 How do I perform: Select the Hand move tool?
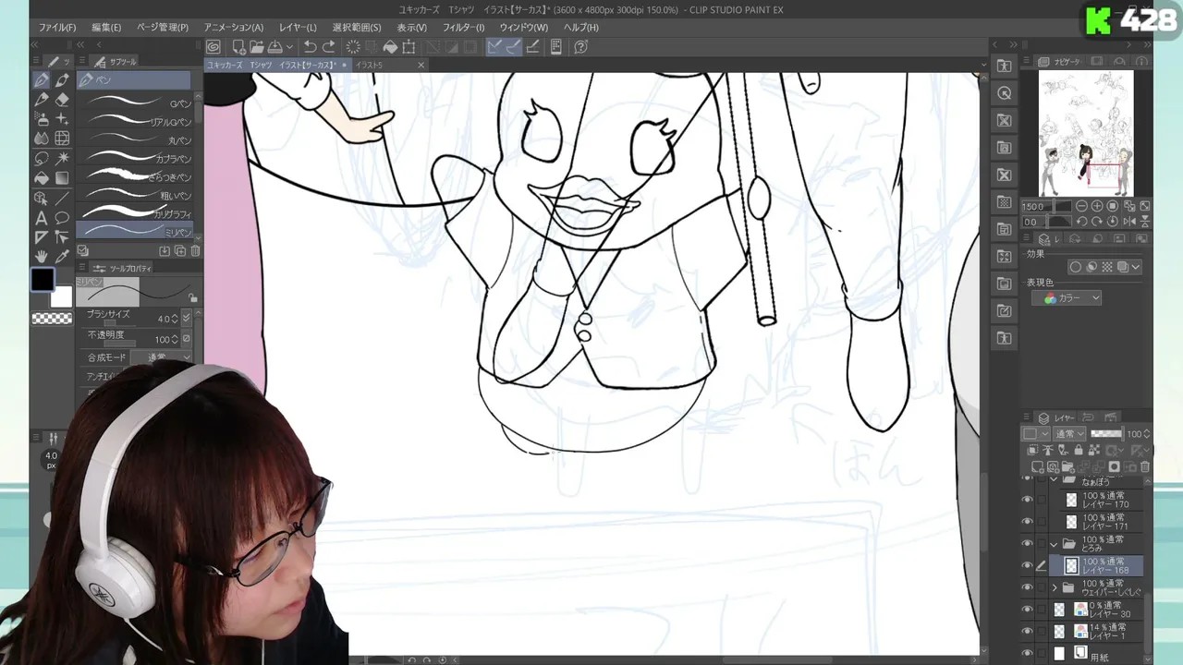(x=42, y=256)
